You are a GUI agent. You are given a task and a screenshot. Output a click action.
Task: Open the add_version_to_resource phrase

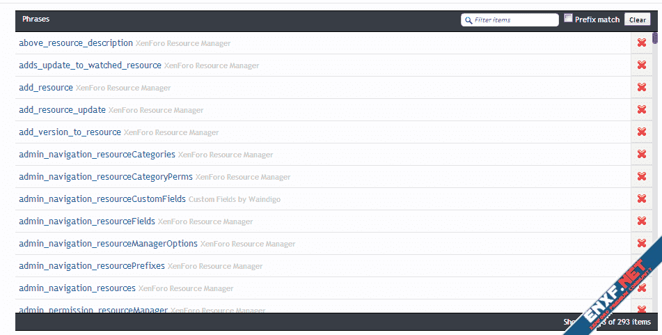[70, 132]
